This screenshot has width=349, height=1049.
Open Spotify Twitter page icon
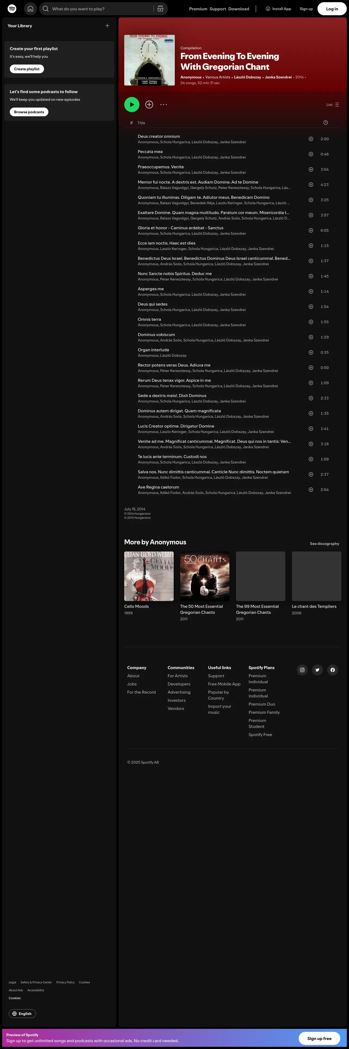pyautogui.click(x=317, y=670)
